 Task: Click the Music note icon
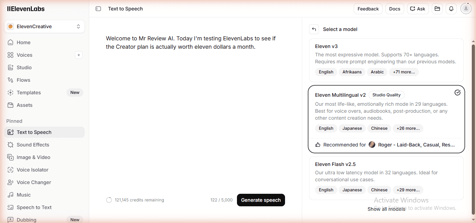pyautogui.click(x=10, y=195)
